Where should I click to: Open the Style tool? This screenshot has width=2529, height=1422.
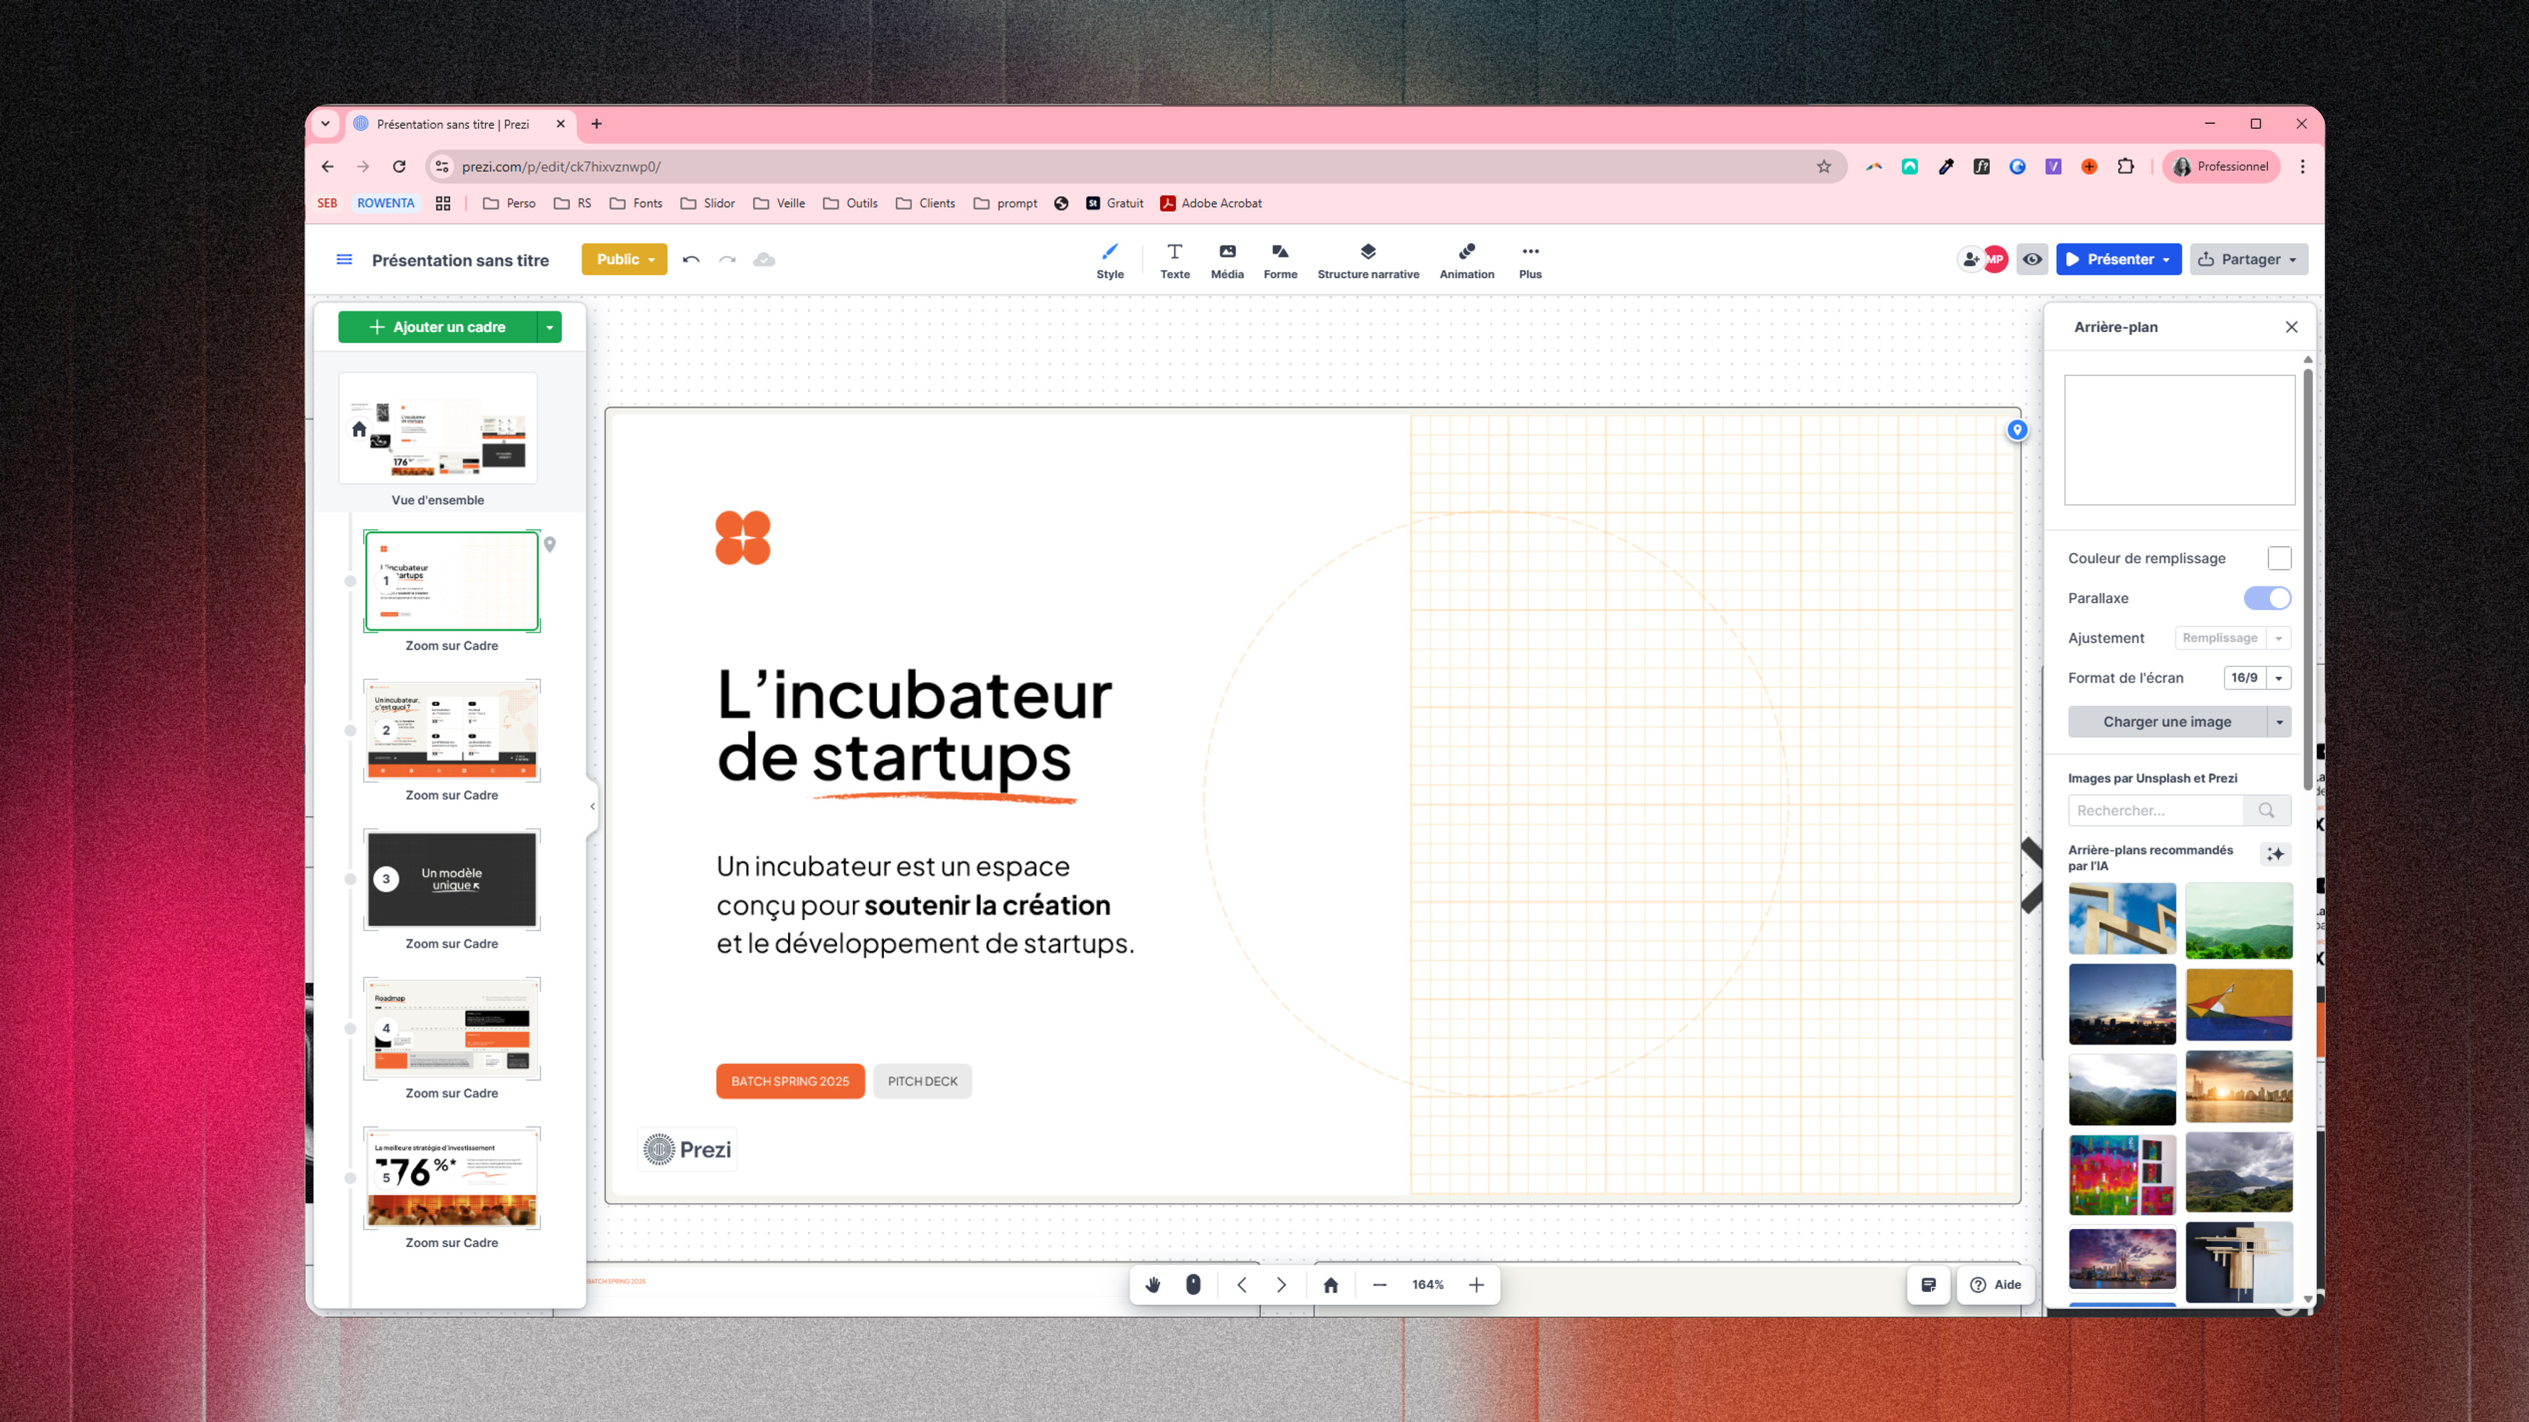1109,260
